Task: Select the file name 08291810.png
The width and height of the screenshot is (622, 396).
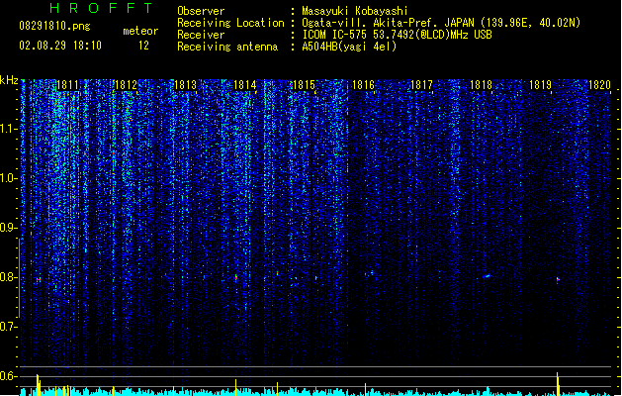Action: [x=54, y=26]
